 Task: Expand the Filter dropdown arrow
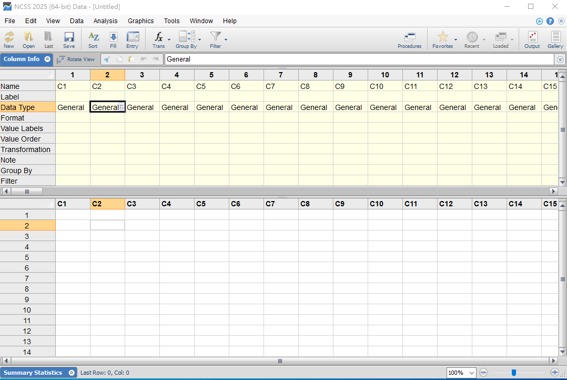[x=226, y=40]
